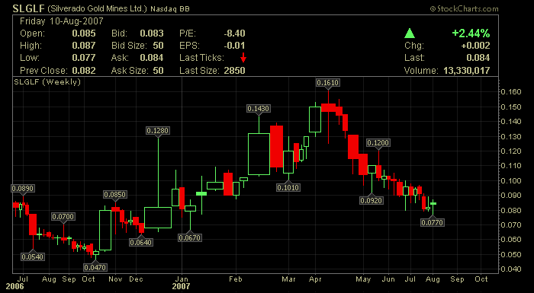
Task: Click the Feb label on time axis
Action: coord(235,279)
